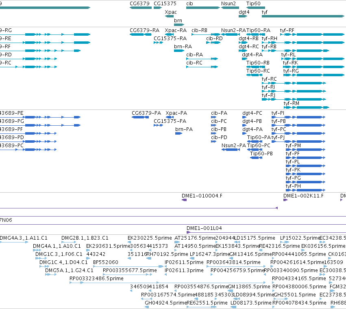Viewport: 346px width, 309px height.
Task: Select the tyf-PK protein label
Action: 293,170
